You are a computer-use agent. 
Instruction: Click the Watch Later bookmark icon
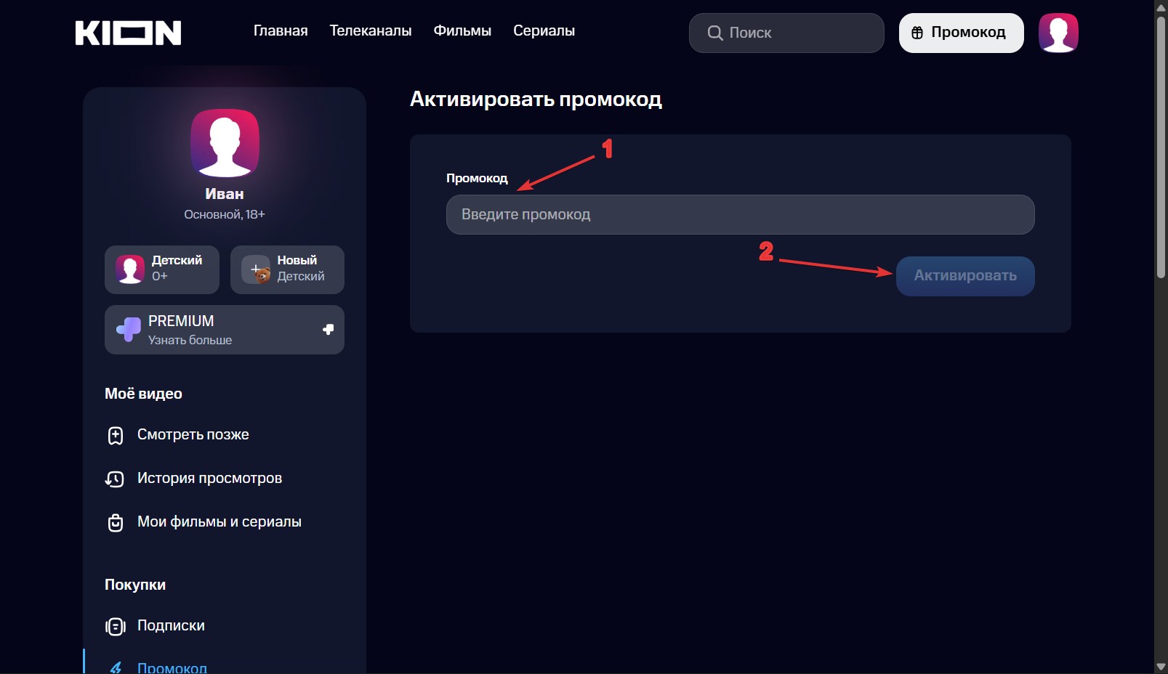click(116, 435)
